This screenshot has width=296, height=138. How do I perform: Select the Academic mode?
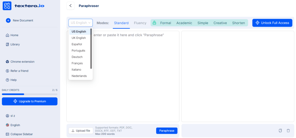(184, 23)
